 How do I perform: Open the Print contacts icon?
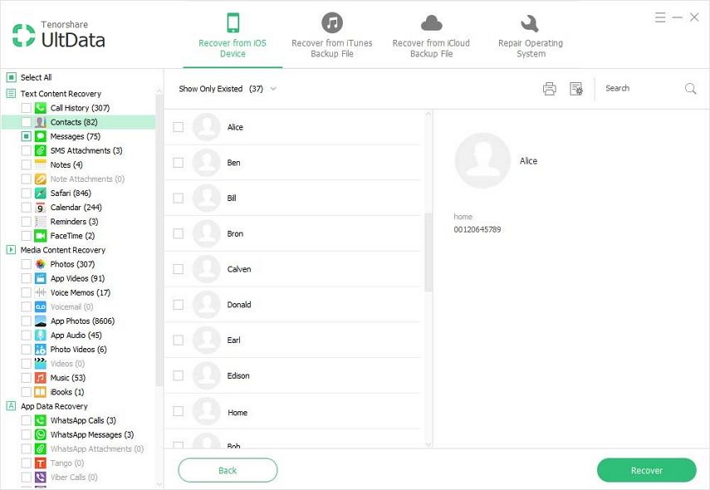click(x=549, y=88)
